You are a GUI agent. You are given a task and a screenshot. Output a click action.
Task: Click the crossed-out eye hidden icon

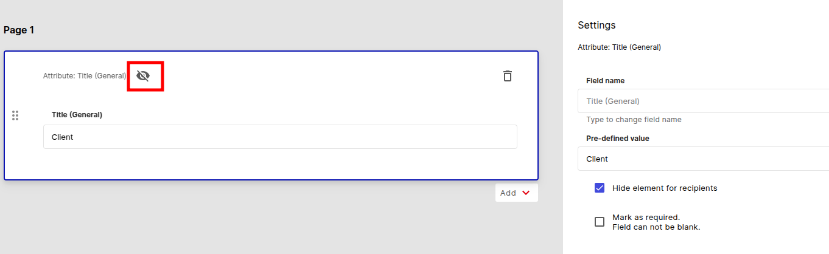pos(143,76)
